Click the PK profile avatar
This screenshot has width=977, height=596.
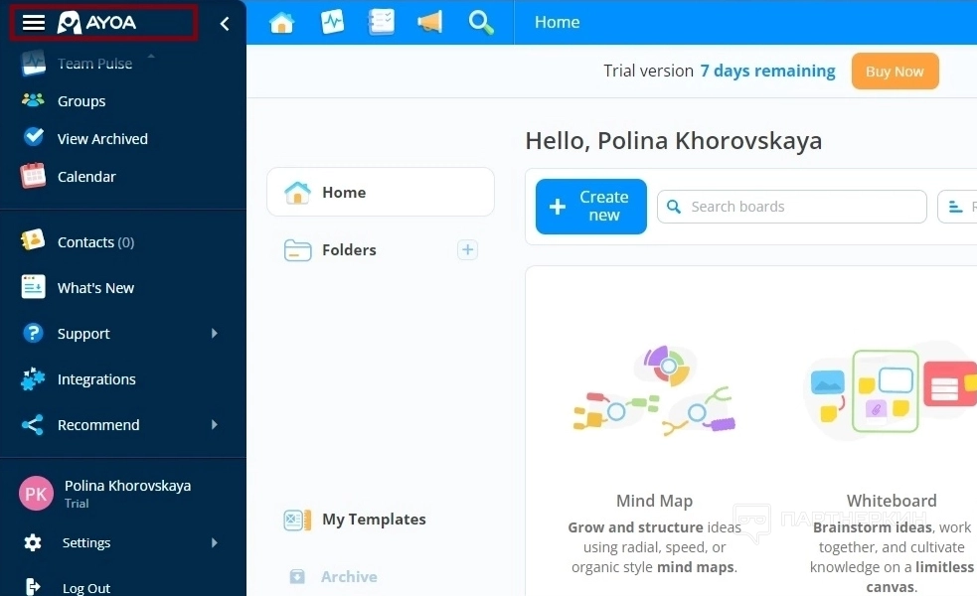click(36, 494)
